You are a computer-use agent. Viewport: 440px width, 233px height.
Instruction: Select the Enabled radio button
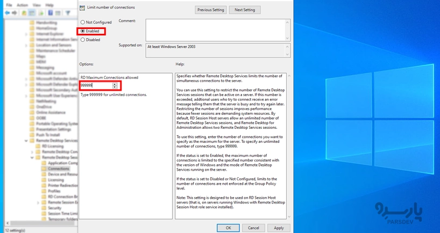tap(83, 31)
